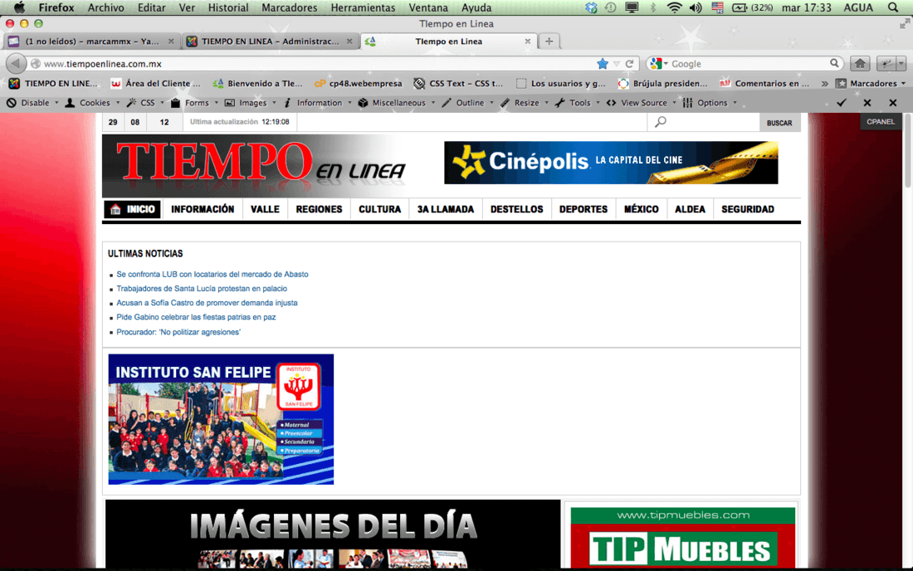Switch to TIEMPO EN LINEA Administrac tab
This screenshot has height=571, width=913.
click(x=270, y=41)
